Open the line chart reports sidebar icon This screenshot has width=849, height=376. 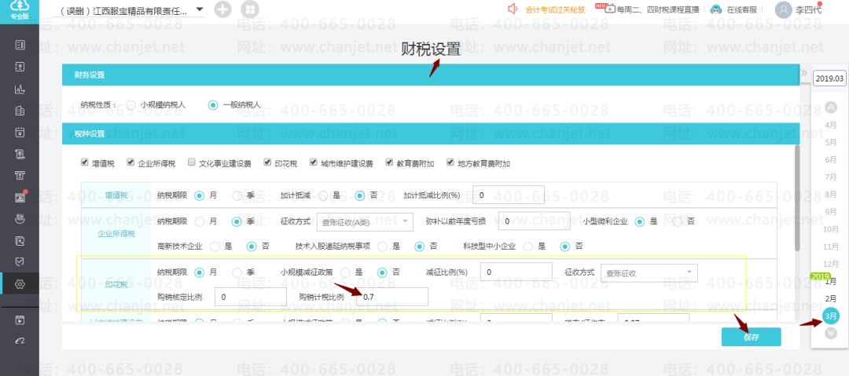tap(20, 89)
